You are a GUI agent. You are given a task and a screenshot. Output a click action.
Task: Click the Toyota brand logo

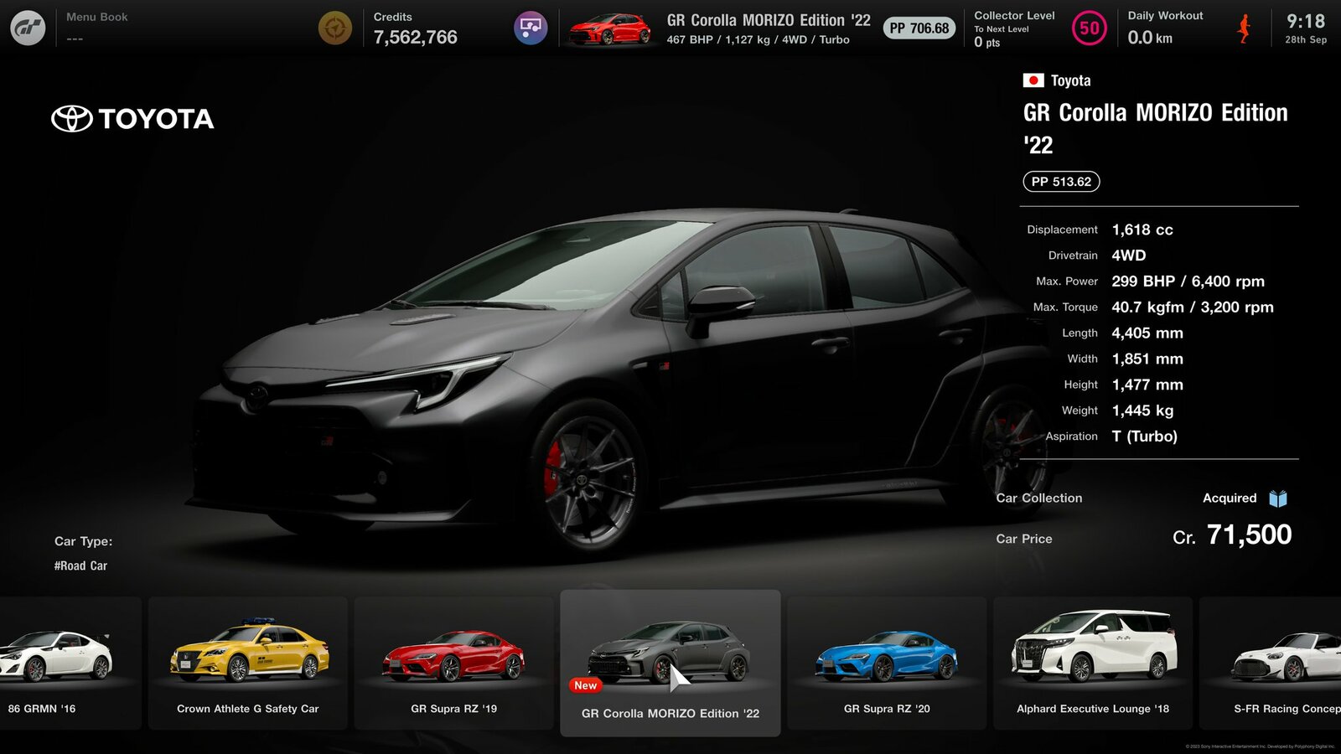(132, 119)
